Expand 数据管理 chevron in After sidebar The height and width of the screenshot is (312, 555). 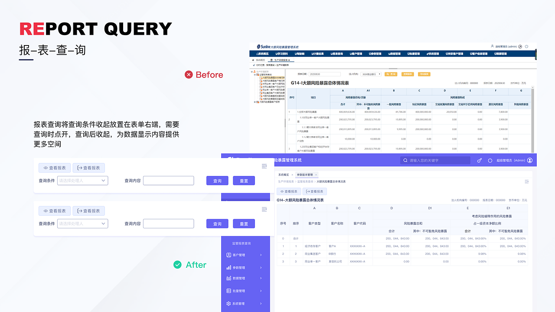[x=261, y=278]
